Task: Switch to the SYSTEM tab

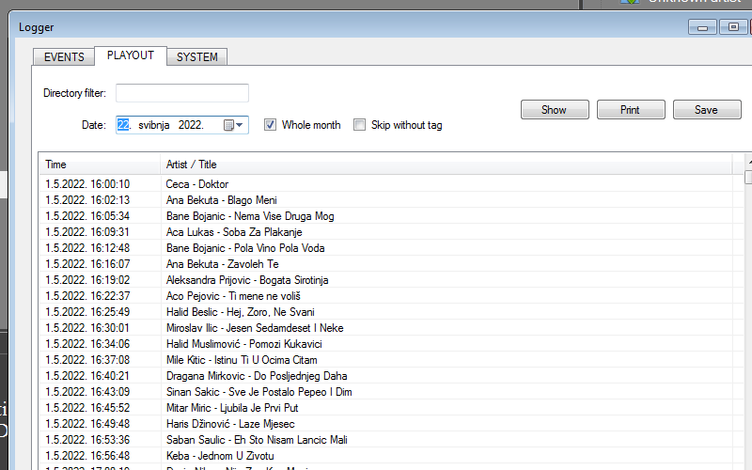Action: [x=197, y=57]
